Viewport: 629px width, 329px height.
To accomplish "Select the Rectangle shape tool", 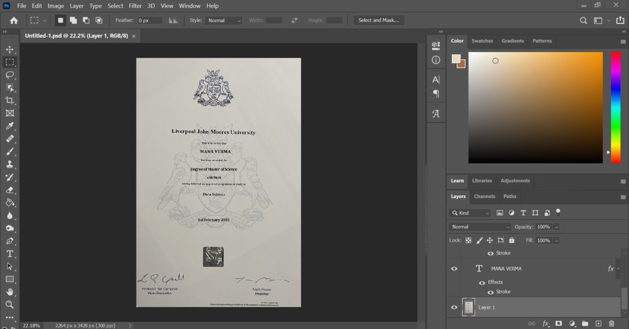I will (10, 279).
